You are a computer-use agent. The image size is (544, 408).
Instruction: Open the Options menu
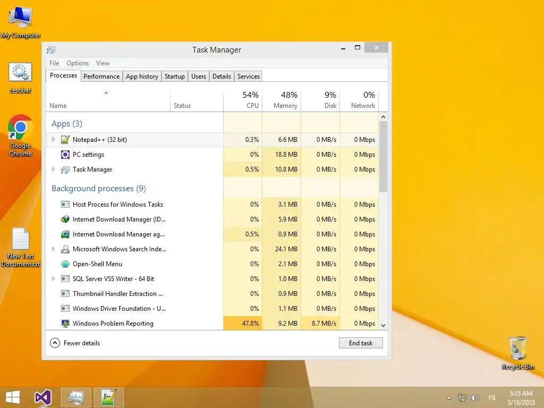(x=78, y=63)
